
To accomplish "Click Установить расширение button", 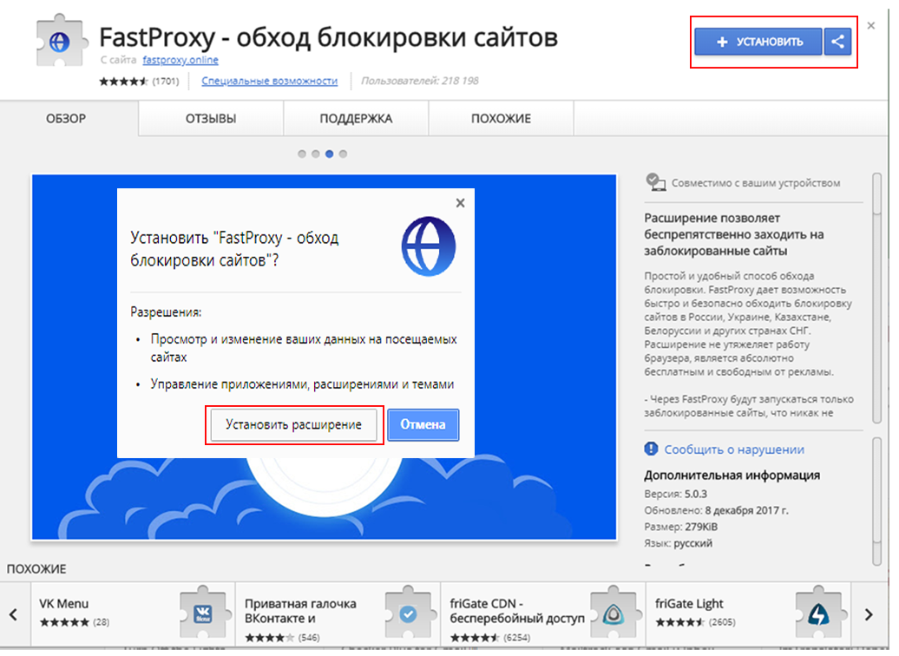I will tap(293, 425).
